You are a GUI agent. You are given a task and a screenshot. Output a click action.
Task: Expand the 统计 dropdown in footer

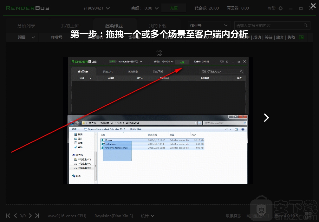coord(147,216)
